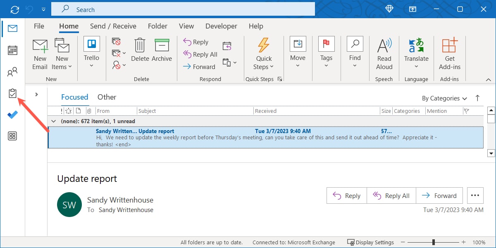Open the Calendar from the left sidebar
496x248 pixels.
click(x=12, y=50)
